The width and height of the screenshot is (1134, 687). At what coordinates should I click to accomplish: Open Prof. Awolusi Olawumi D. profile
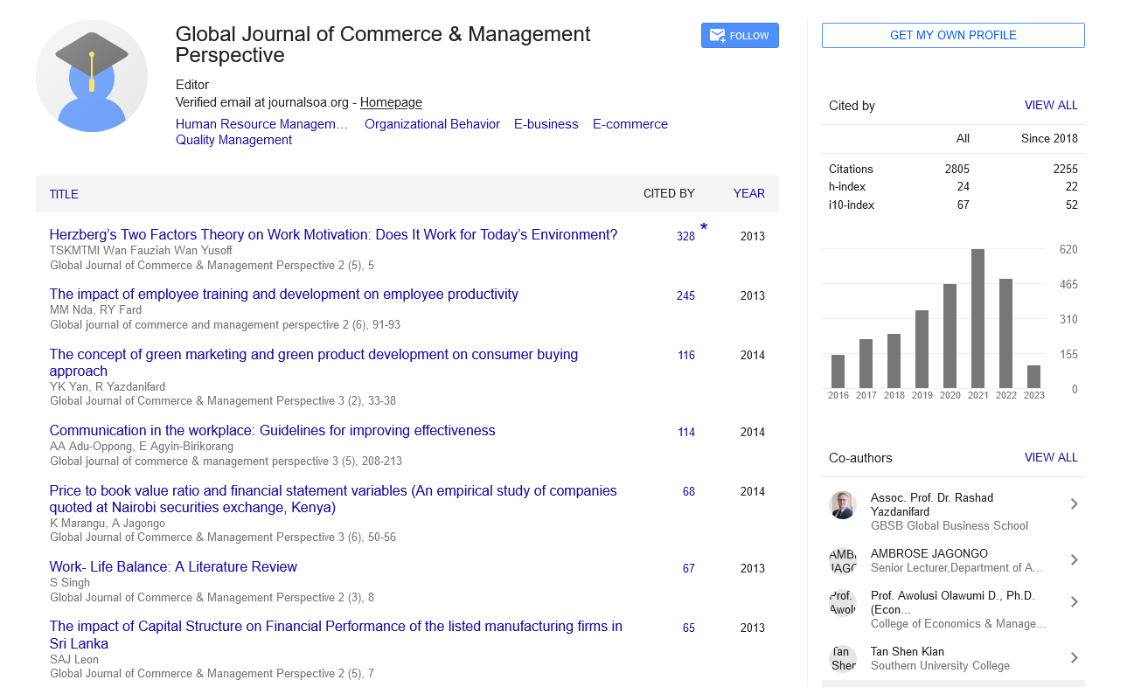(x=953, y=602)
